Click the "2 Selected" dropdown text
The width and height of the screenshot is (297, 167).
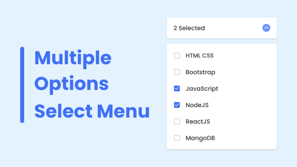click(189, 28)
